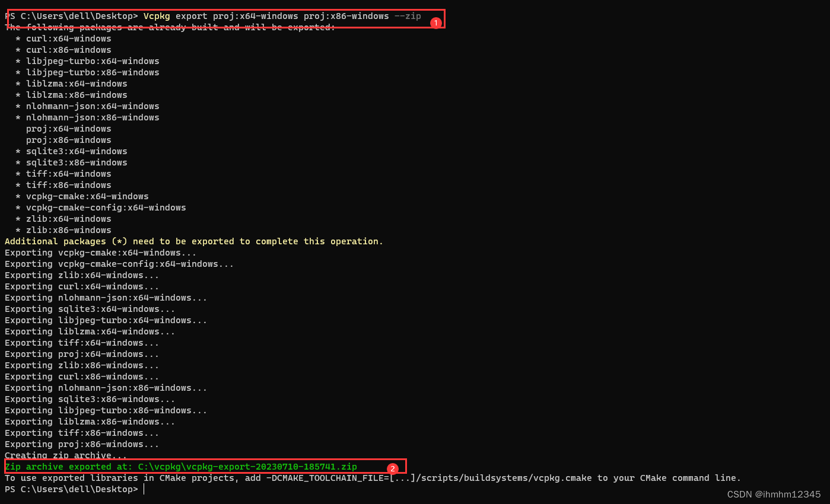Click 'Exporting nlohmann-json:x86-windows...' line
The width and height of the screenshot is (830, 504).
point(106,388)
